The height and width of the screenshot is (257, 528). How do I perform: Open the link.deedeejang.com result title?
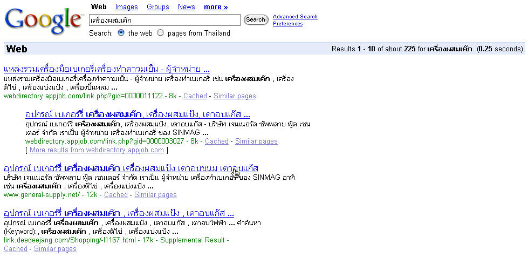(x=119, y=213)
